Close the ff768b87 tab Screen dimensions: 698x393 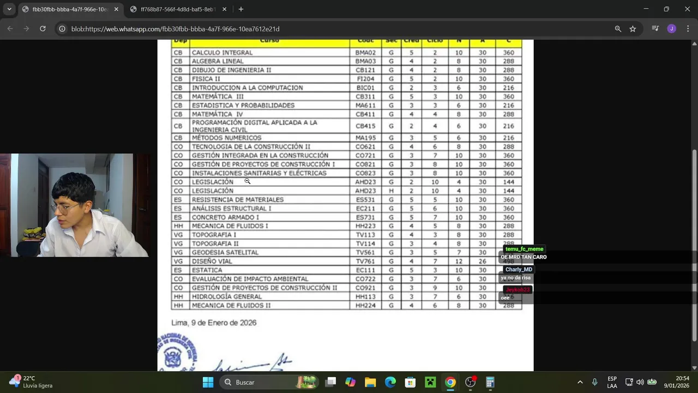coord(225,9)
